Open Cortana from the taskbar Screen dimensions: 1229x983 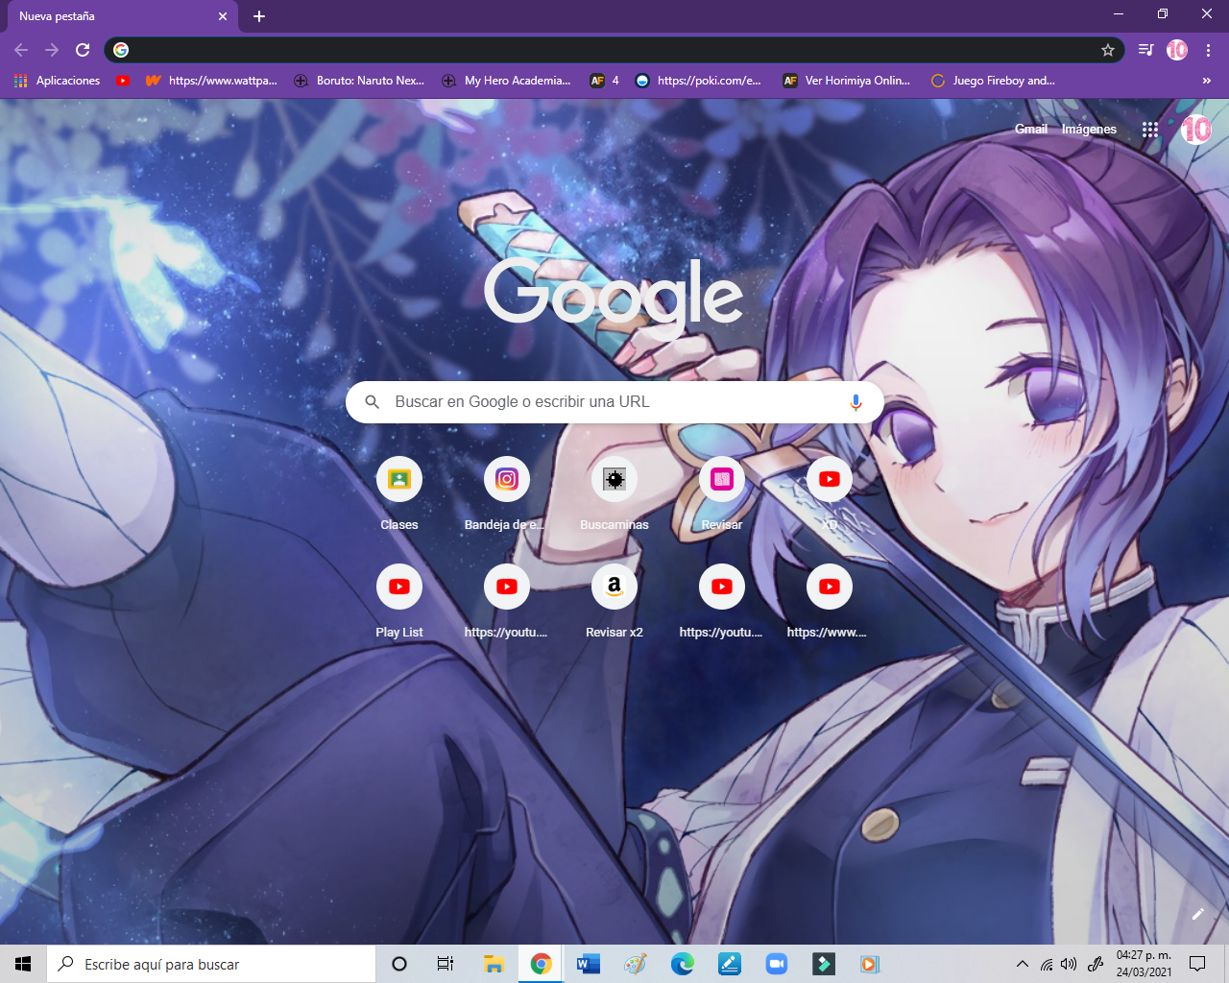(x=399, y=964)
